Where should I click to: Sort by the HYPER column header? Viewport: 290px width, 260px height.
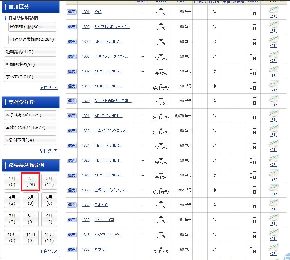[200, 2]
